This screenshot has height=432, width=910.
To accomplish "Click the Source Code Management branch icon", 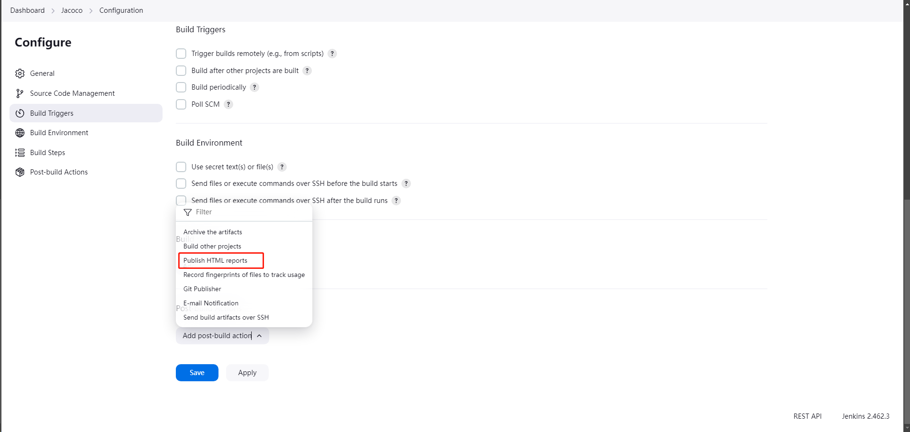I will pyautogui.click(x=20, y=93).
